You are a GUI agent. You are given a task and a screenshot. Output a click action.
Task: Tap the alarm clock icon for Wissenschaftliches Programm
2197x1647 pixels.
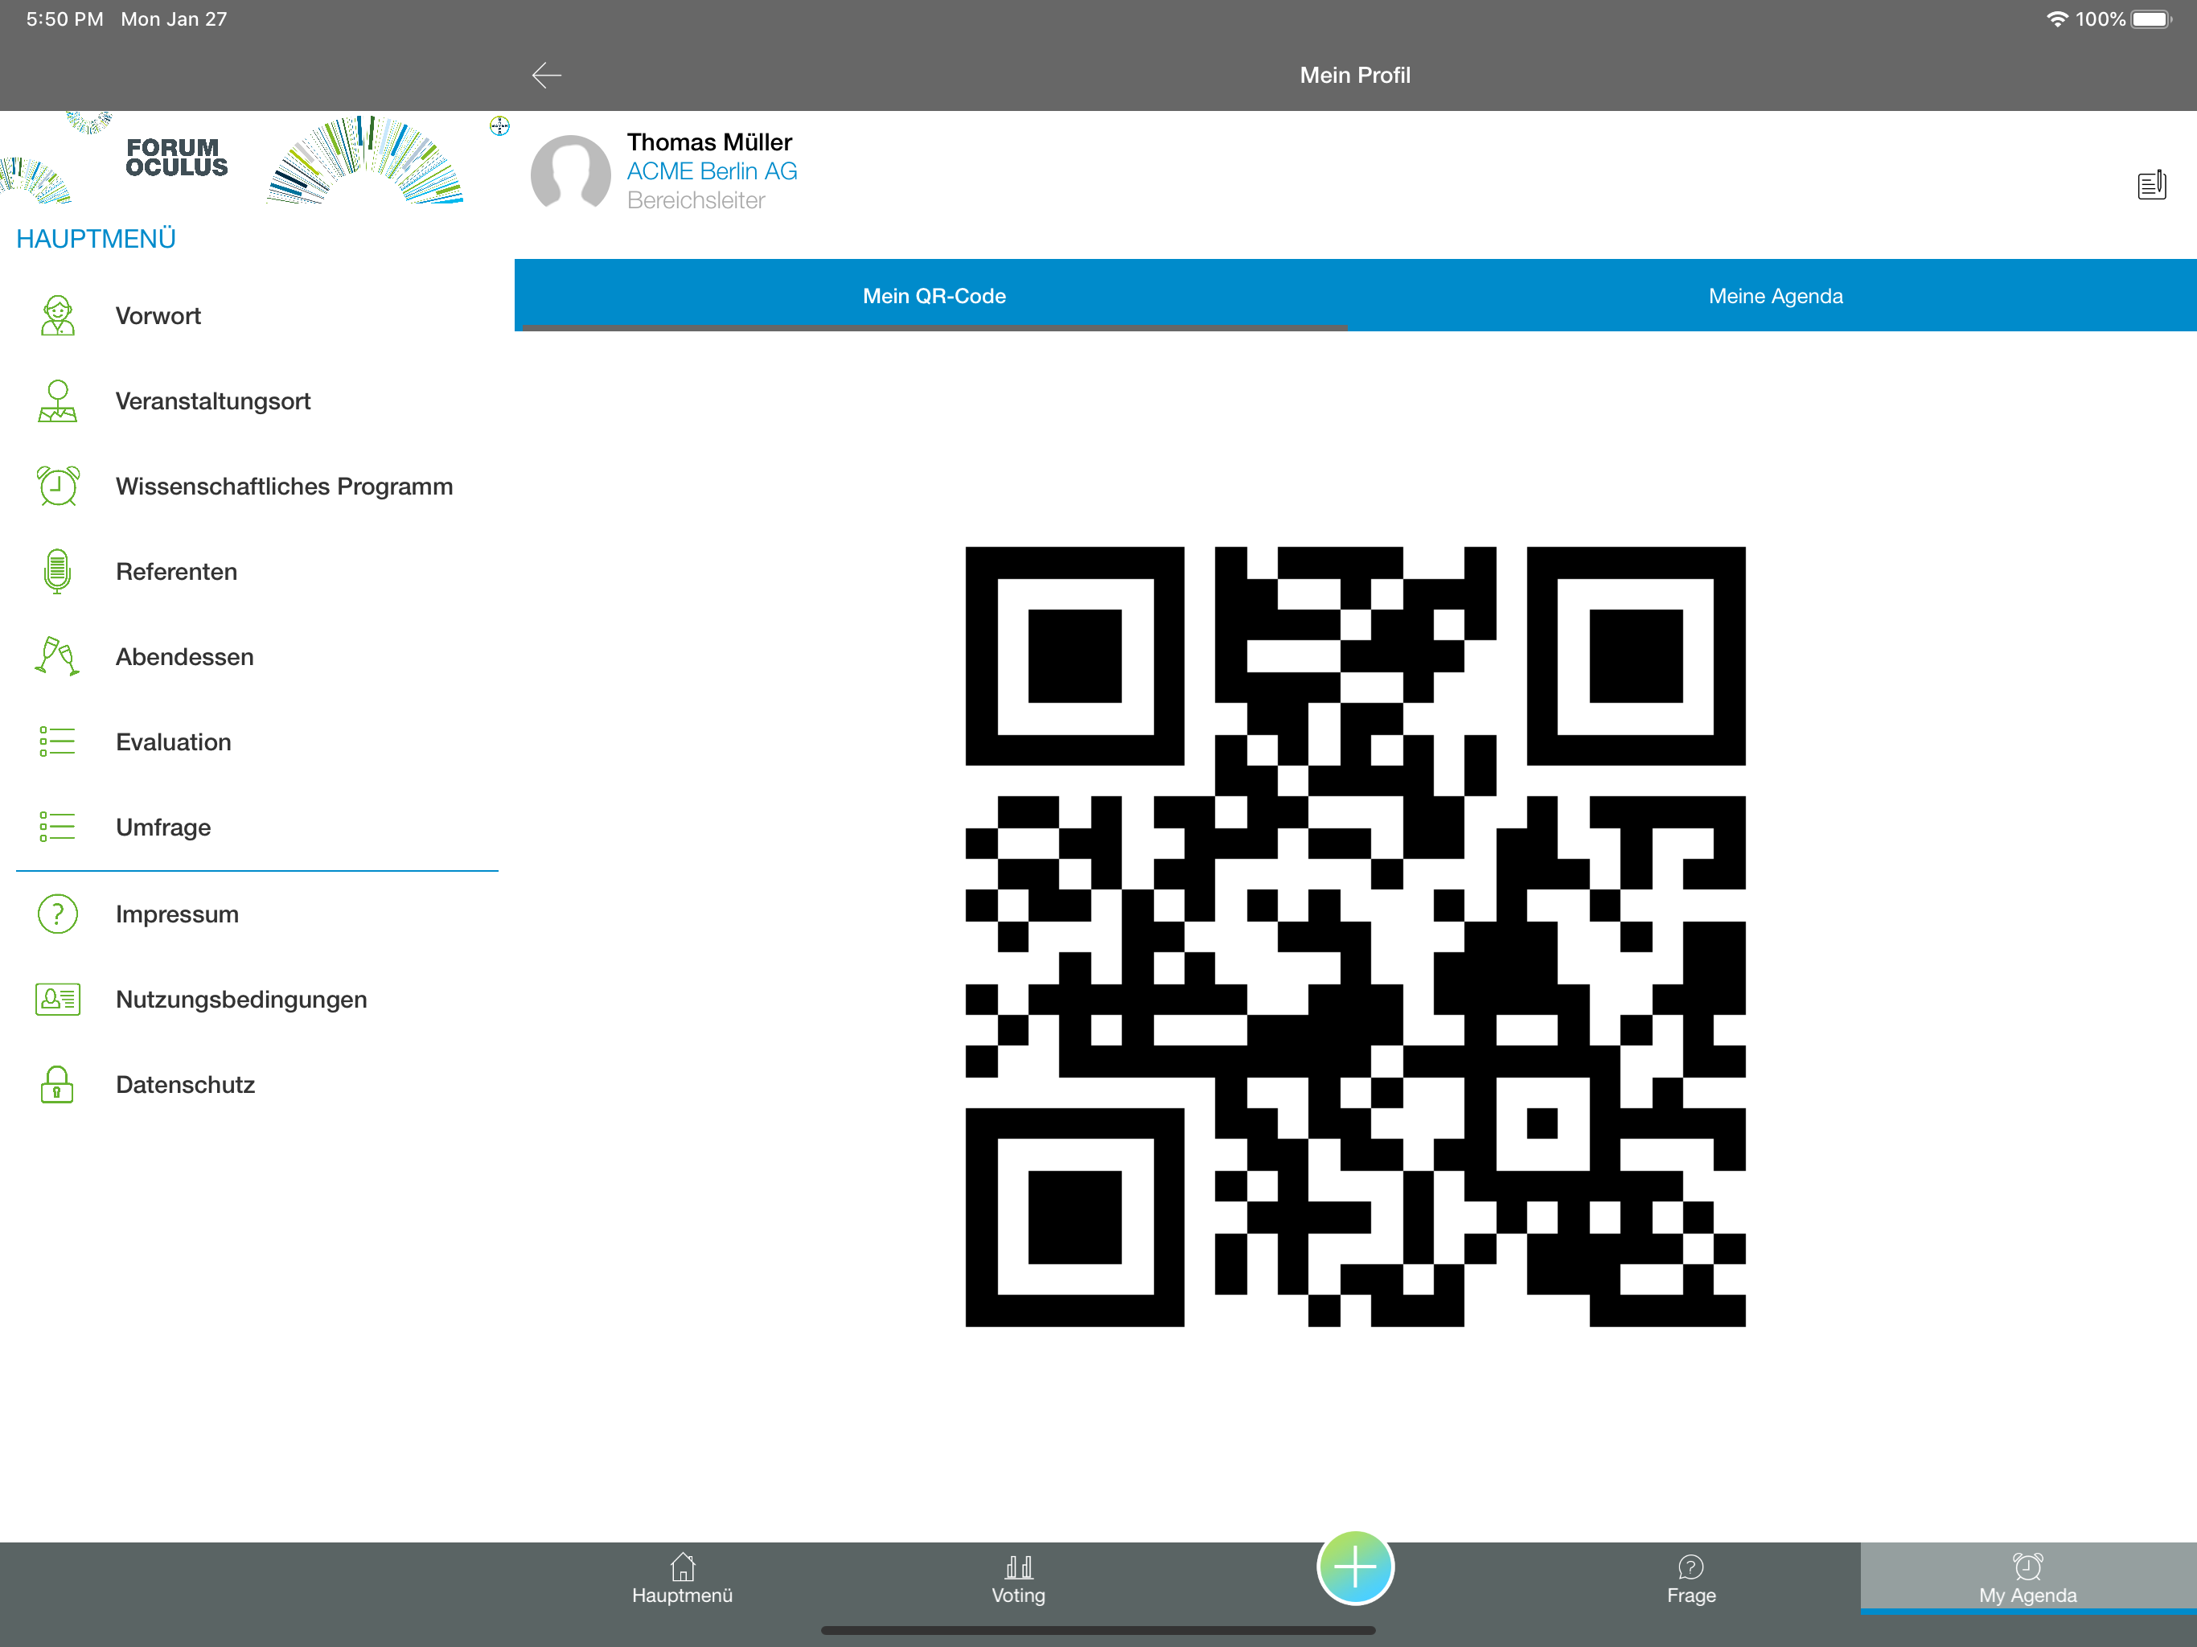58,487
